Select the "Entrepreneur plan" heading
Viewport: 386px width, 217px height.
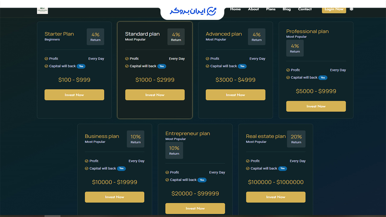188,134
